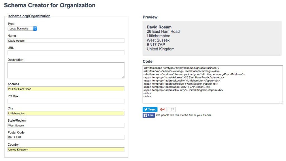286x161 pixels.
Task: Click the G+1 share button
Action: tap(162, 109)
